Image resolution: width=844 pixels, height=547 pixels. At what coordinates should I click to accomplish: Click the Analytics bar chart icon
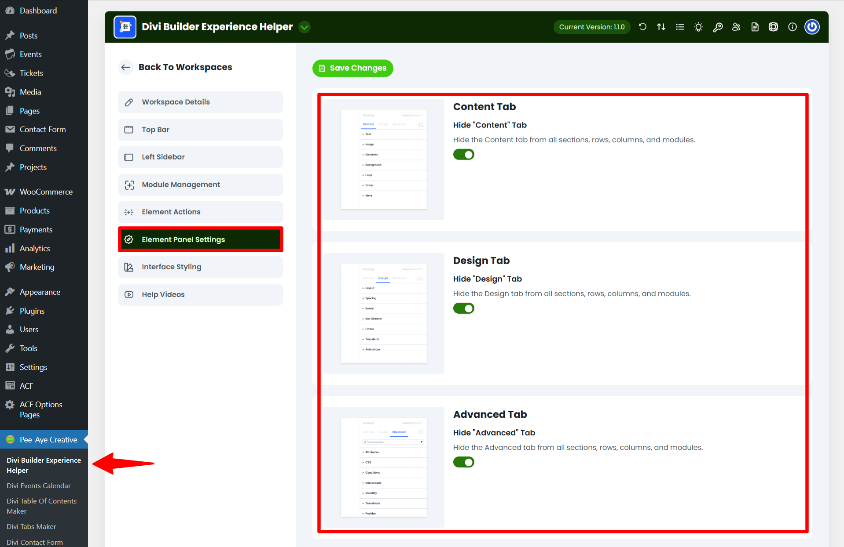(10, 248)
